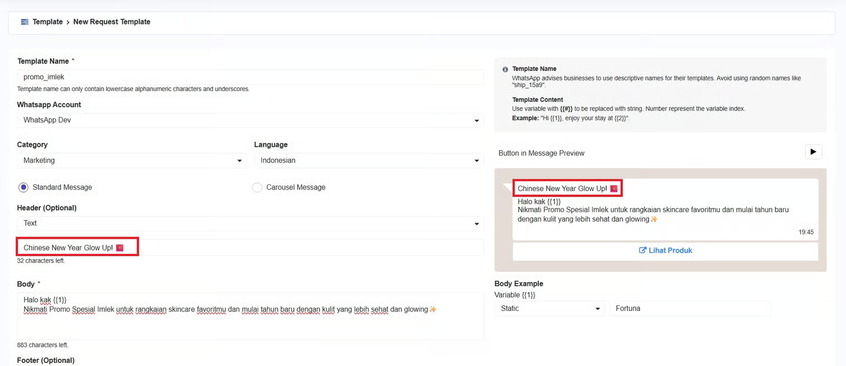Click New Request Template breadcrumb item
Image resolution: width=846 pixels, height=366 pixels.
click(x=112, y=22)
